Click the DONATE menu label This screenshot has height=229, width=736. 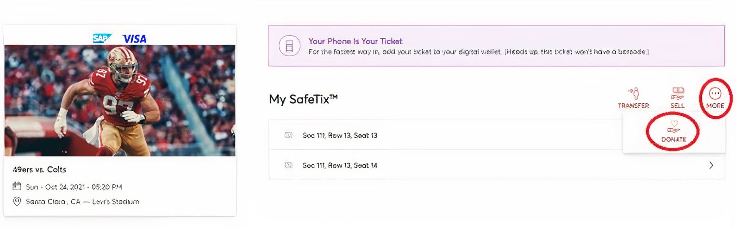674,139
